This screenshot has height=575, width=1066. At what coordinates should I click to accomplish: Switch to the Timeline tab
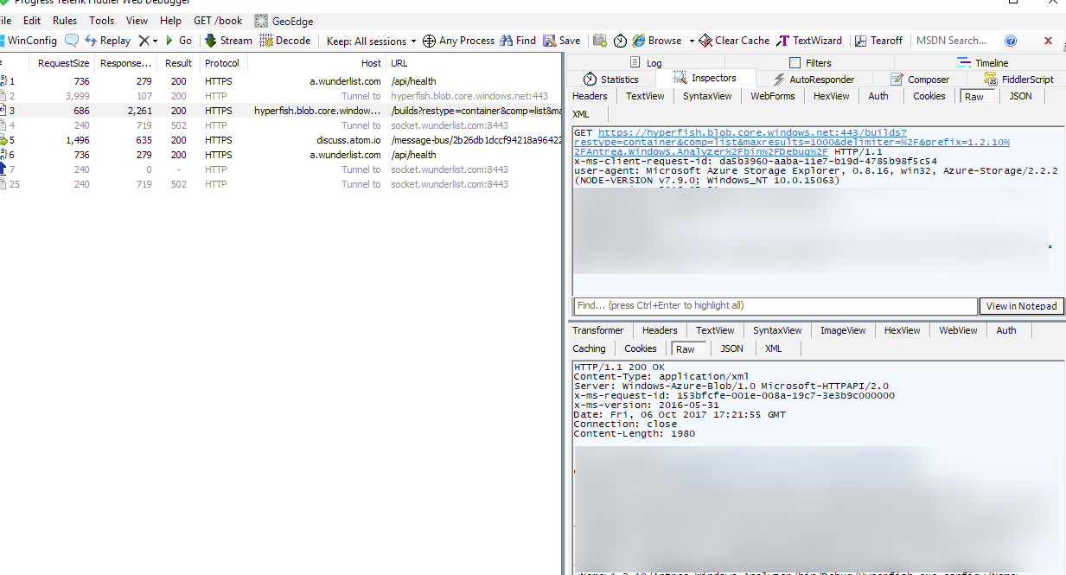tap(983, 62)
